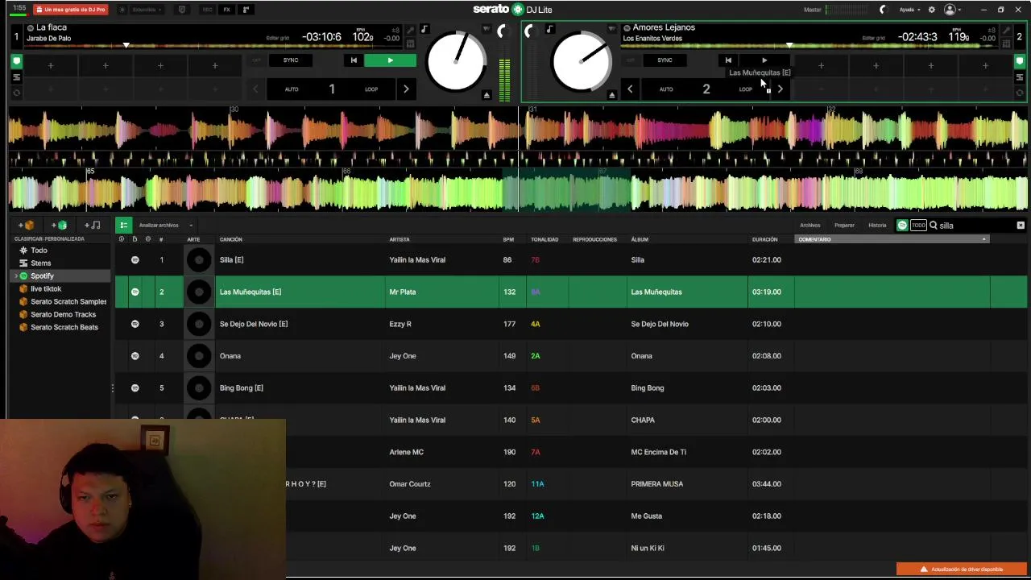Play deck 1 track La flaca

(390, 60)
